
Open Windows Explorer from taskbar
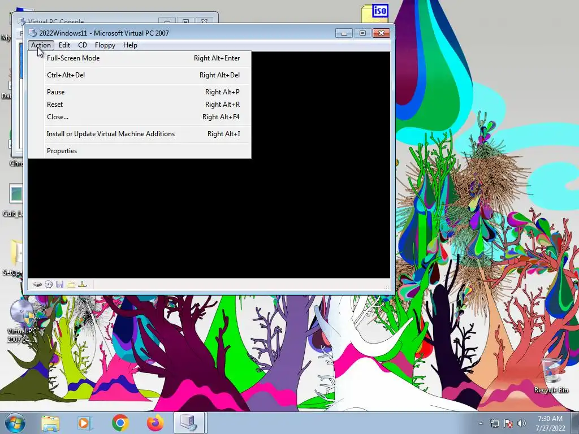tap(50, 423)
